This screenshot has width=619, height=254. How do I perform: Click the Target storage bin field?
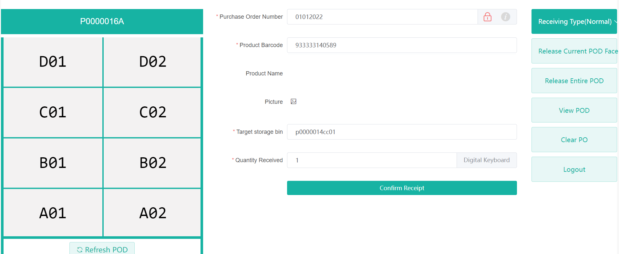(x=402, y=132)
